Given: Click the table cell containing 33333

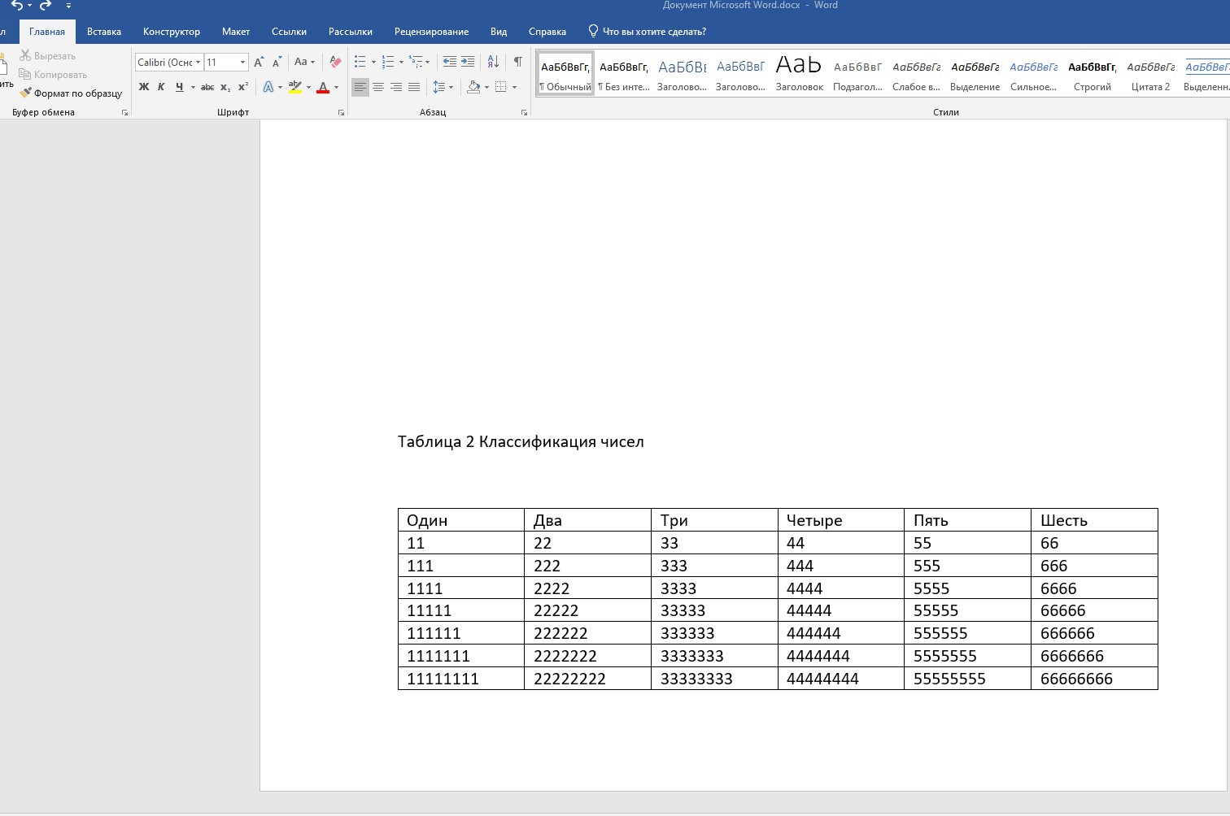Looking at the screenshot, I should click(714, 610).
